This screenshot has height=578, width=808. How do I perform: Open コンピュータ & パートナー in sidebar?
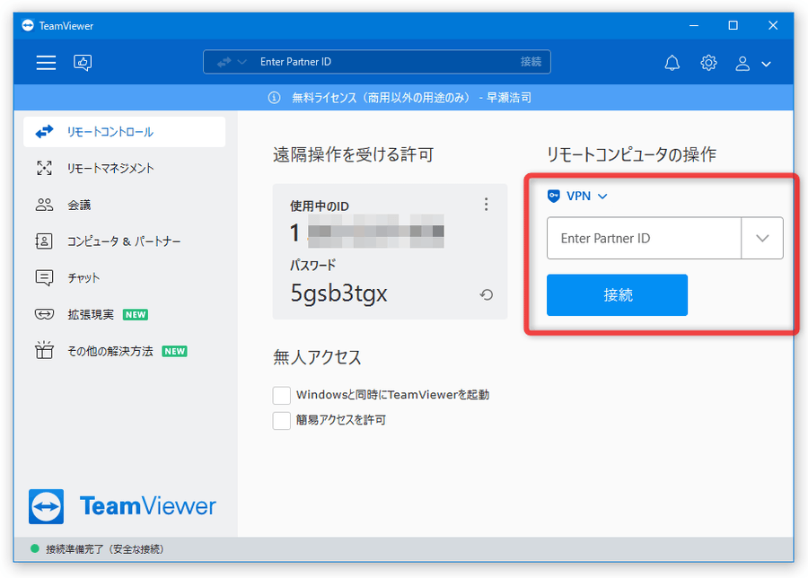pyautogui.click(x=124, y=241)
